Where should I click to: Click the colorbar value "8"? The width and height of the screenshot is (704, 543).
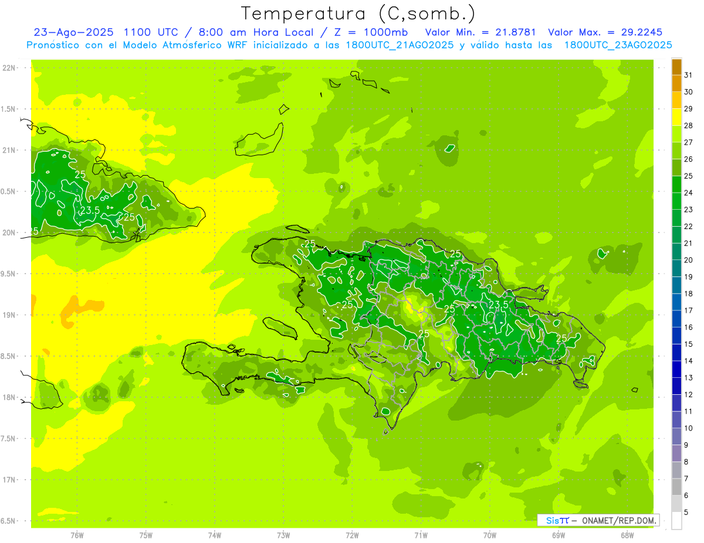point(686,462)
